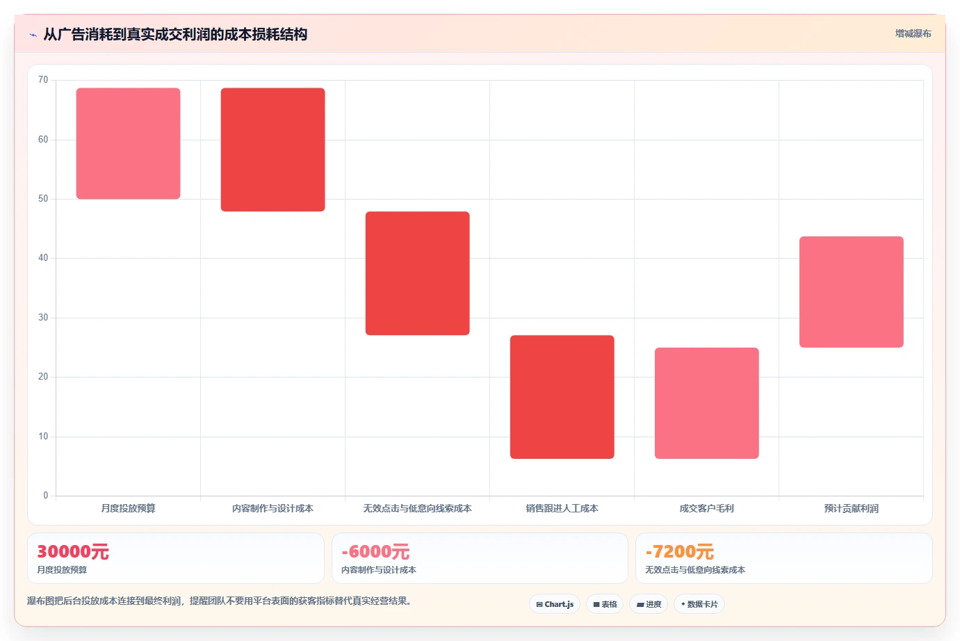Click the axis label 月度投放预算
960x641 pixels.
pos(129,508)
